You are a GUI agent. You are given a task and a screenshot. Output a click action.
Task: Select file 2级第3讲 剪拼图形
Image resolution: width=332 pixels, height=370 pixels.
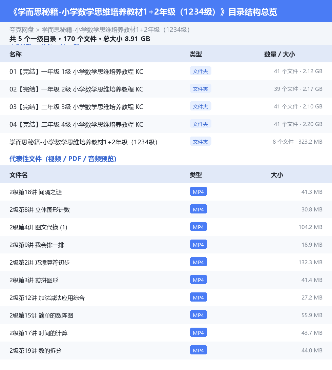click(34, 280)
